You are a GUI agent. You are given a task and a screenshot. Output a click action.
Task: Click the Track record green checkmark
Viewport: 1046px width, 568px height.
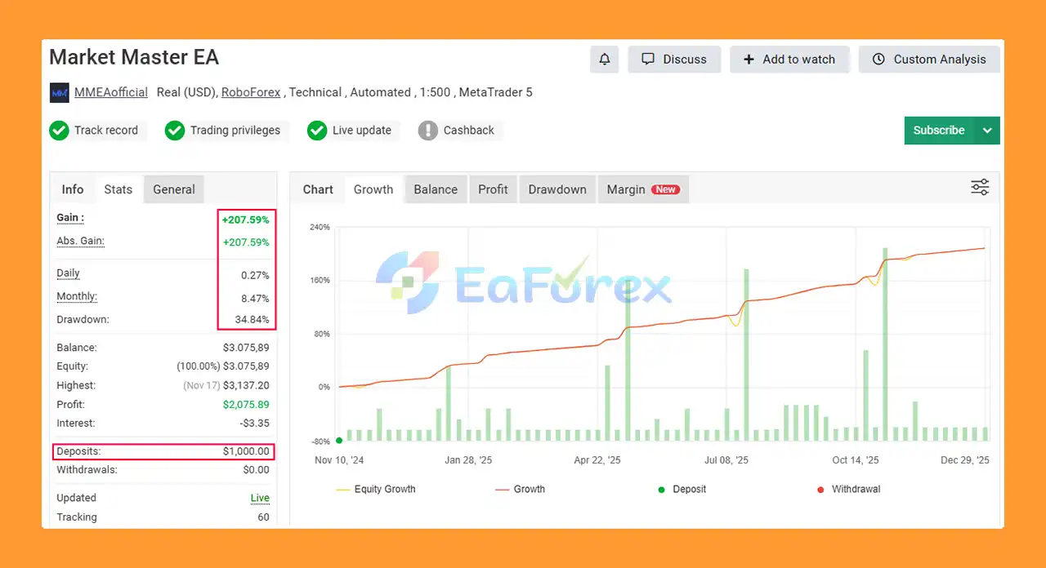59,131
